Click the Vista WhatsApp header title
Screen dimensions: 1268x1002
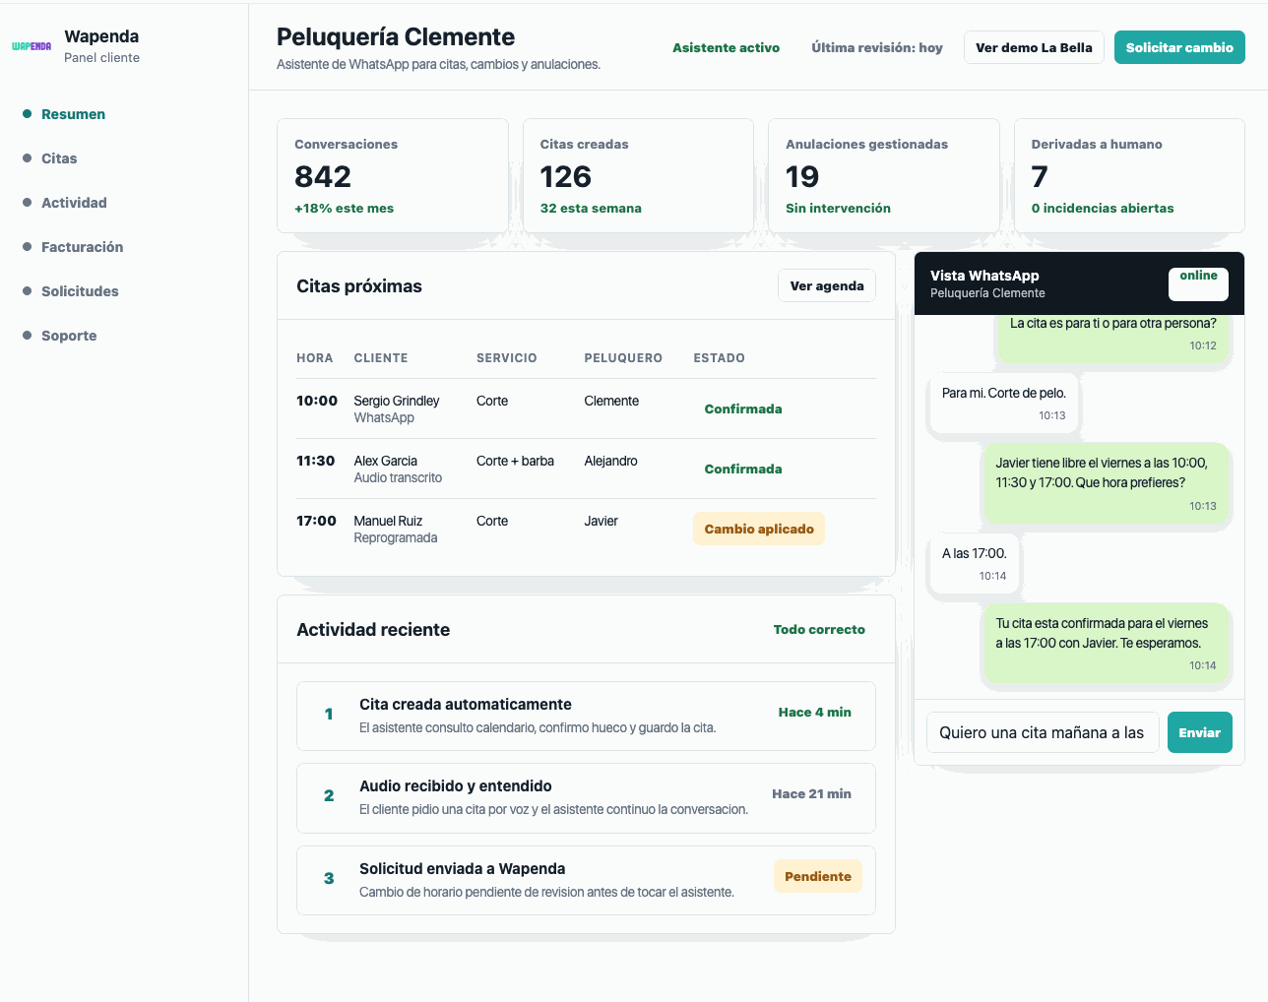pos(984,276)
